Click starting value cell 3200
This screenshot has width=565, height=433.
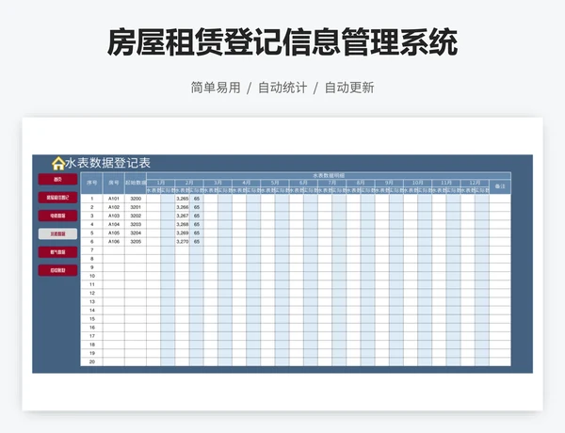tap(136, 199)
